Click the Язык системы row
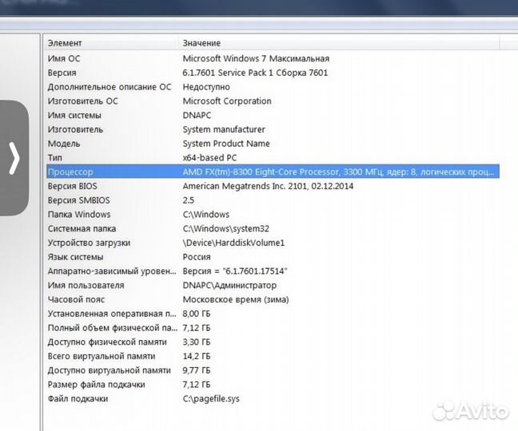Viewport: 518px width, 431px height. click(75, 257)
